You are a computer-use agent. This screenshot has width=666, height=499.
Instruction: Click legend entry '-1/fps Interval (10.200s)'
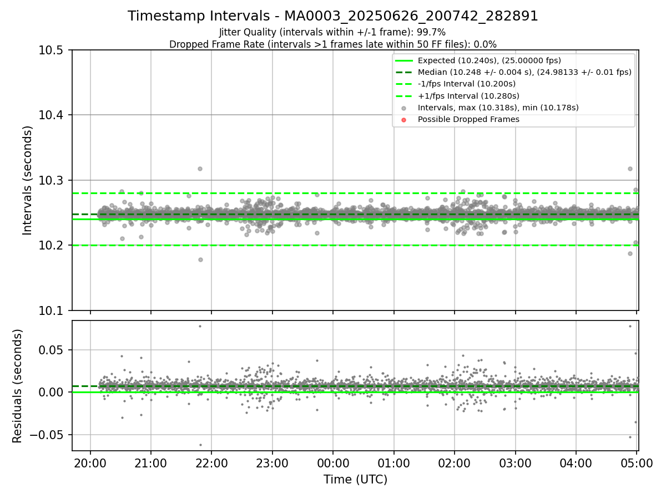[467, 84]
